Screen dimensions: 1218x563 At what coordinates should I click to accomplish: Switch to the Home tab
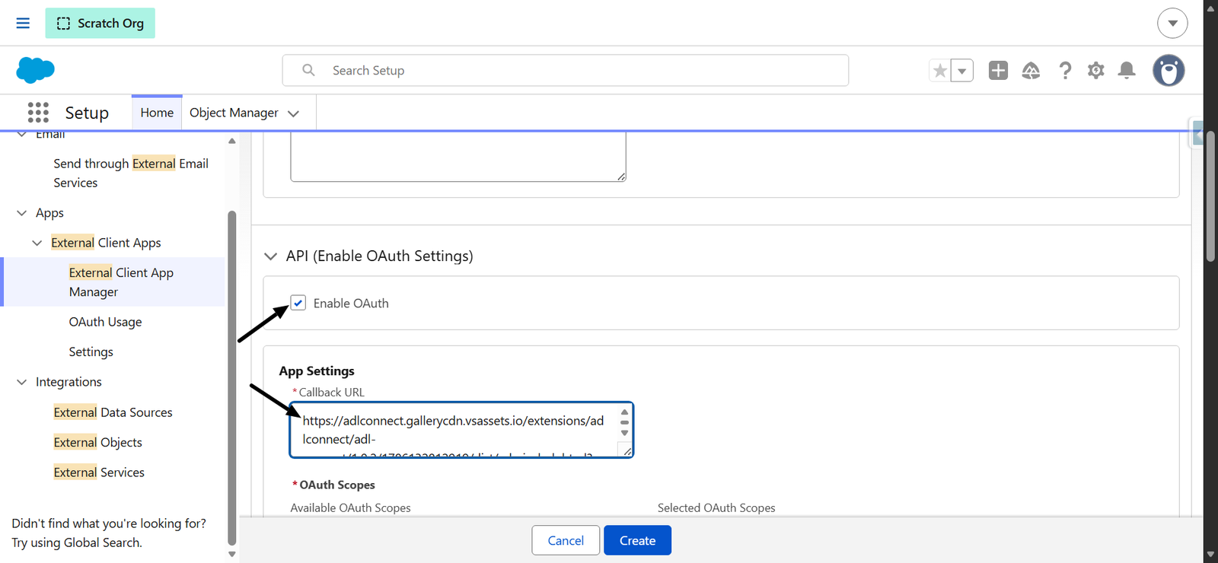pos(157,113)
